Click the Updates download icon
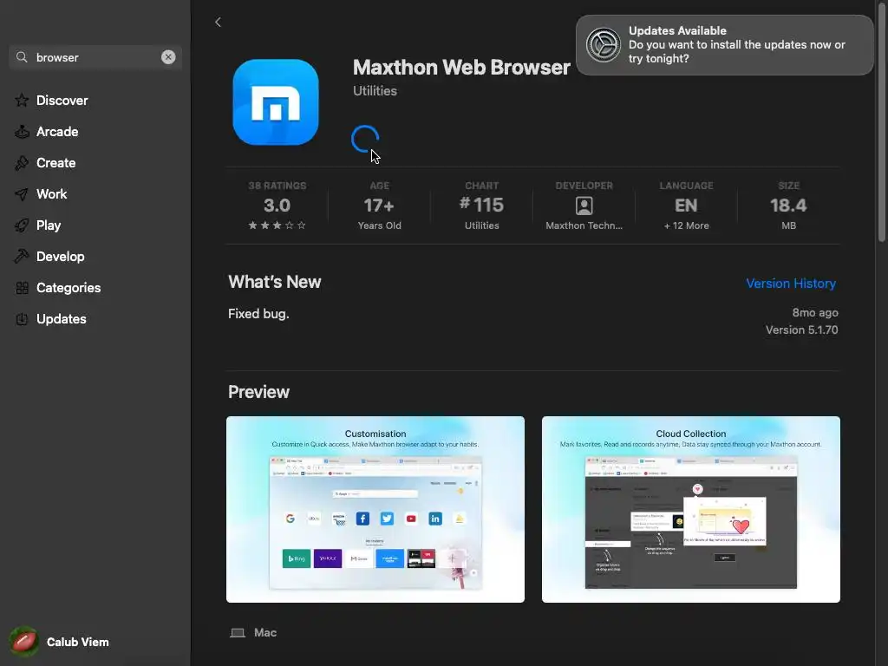This screenshot has width=888, height=666. [22, 319]
